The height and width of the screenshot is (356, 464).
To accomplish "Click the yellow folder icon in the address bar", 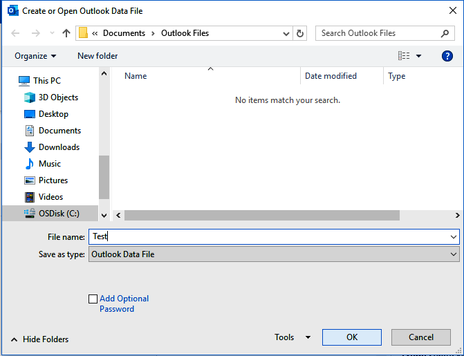I will [x=83, y=33].
